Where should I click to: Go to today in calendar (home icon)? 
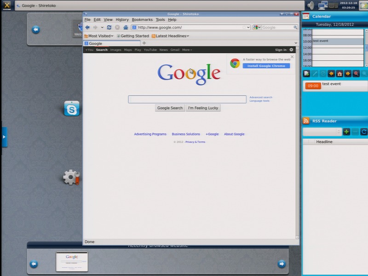click(x=339, y=74)
